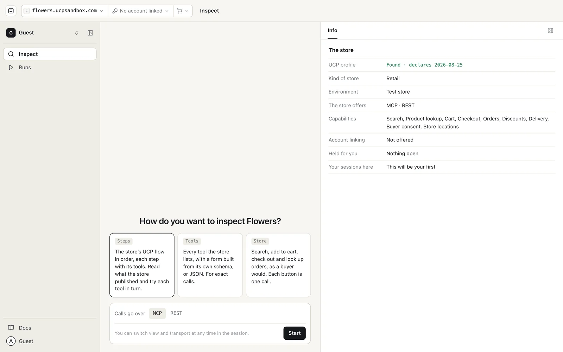Image resolution: width=563 pixels, height=352 pixels.
Task: Click the Calls go over label
Action: (130, 313)
